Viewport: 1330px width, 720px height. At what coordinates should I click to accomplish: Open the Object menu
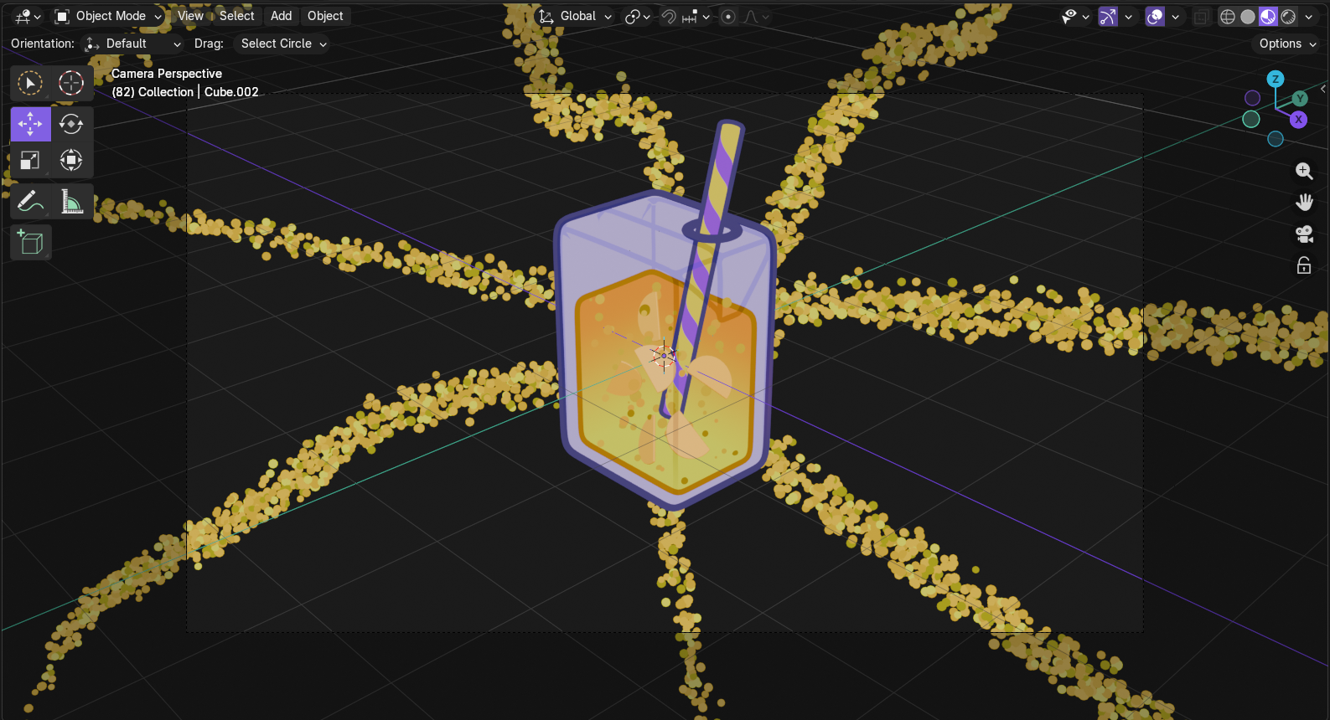click(325, 16)
